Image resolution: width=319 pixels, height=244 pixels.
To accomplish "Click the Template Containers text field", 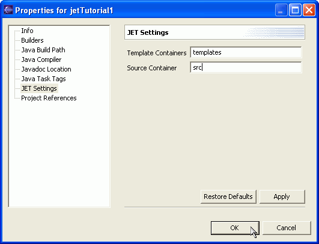I will pos(246,52).
